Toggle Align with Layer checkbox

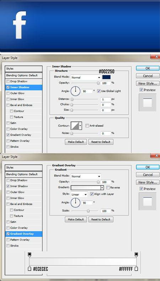coord(92,194)
